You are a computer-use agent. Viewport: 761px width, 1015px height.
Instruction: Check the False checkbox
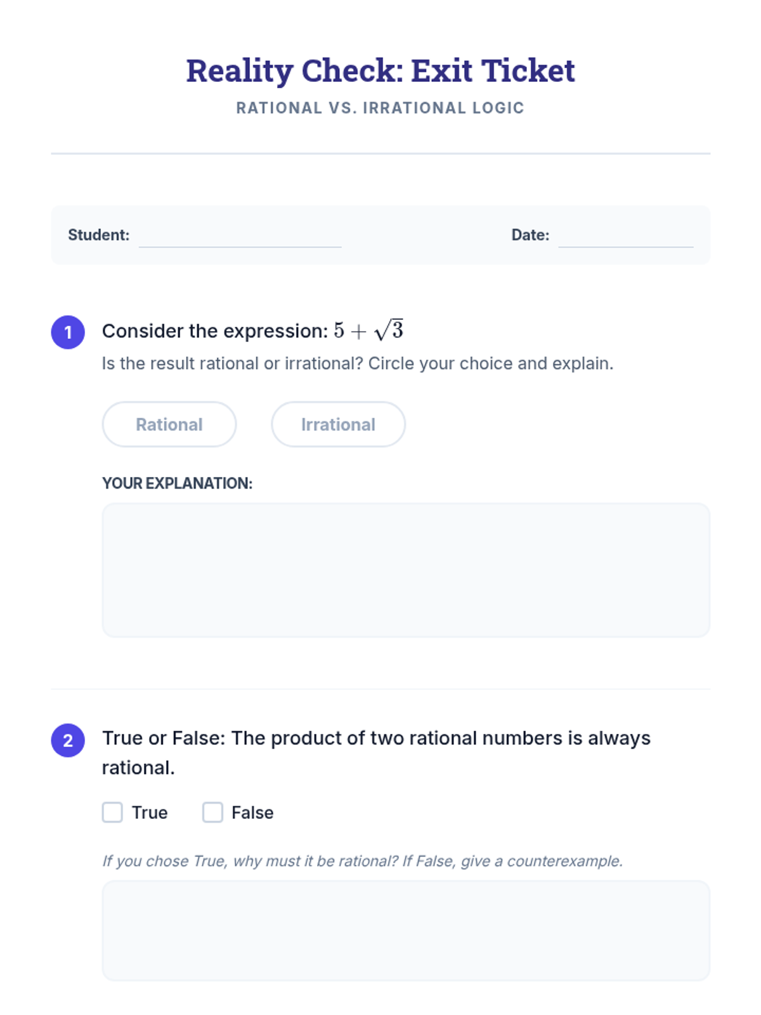(212, 812)
